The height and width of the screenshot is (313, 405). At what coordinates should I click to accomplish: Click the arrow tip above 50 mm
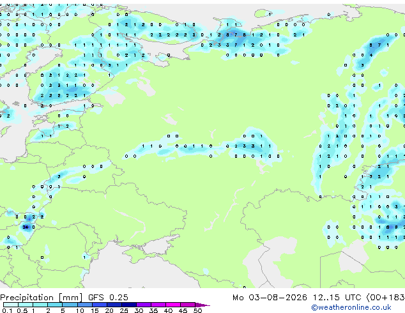tap(202, 305)
